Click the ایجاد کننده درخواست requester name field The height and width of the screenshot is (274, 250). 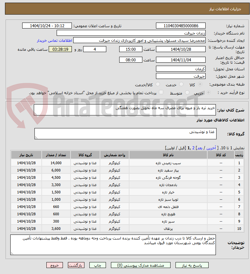tap(139, 40)
